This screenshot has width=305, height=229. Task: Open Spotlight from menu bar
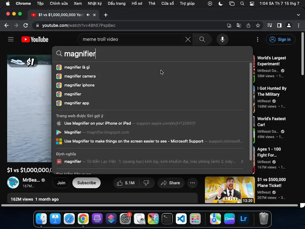[x=242, y=4]
